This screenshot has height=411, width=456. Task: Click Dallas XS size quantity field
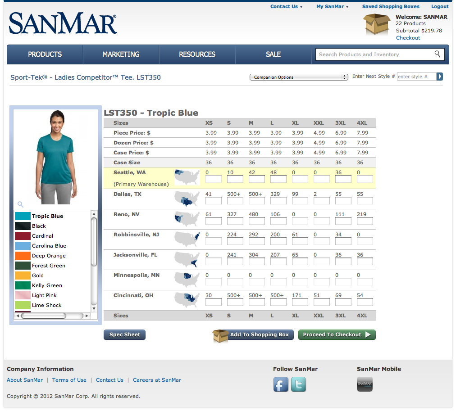214,200
